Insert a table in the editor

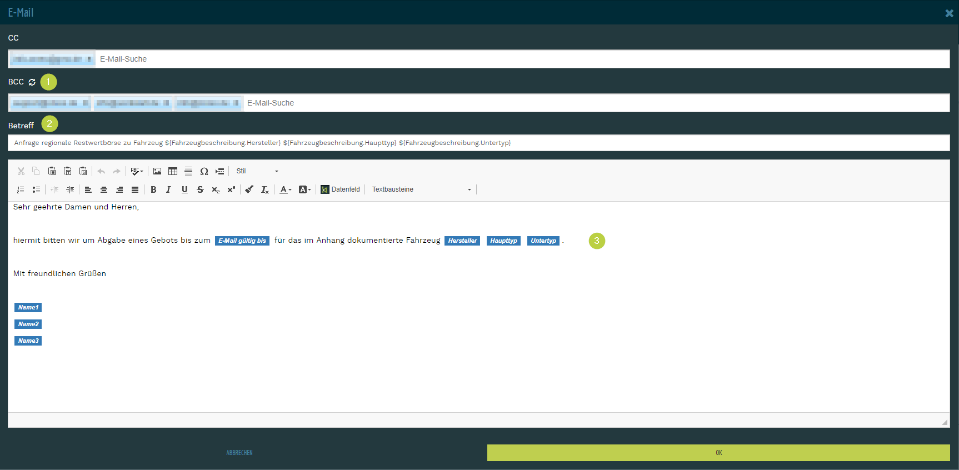coord(173,171)
